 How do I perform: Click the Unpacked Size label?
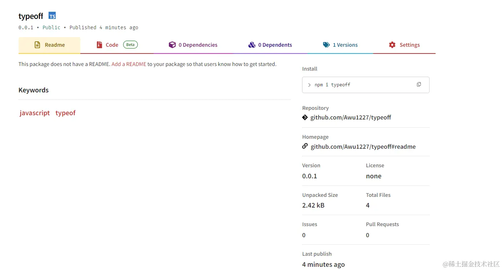point(320,195)
